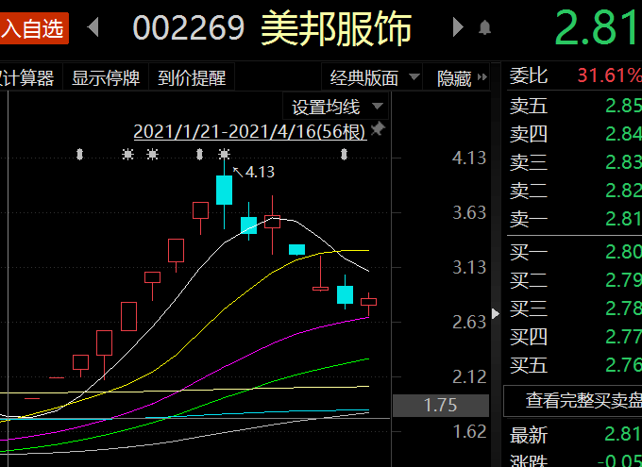Click the pin icon next to date range
This screenshot has width=642, height=467.
[378, 130]
